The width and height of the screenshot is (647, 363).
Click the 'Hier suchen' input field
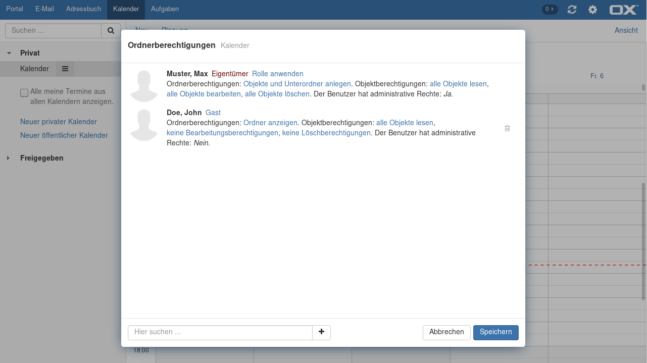pyautogui.click(x=220, y=332)
